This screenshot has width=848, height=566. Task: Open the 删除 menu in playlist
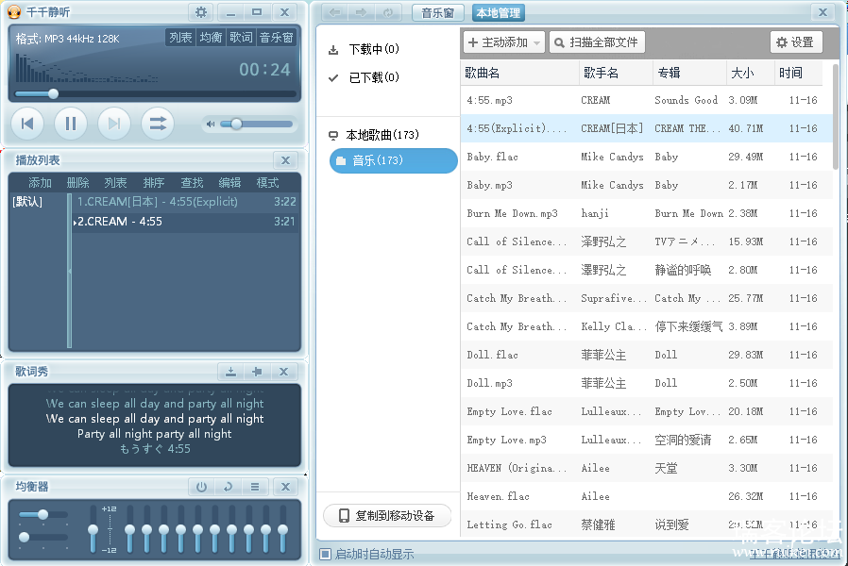[x=77, y=183]
